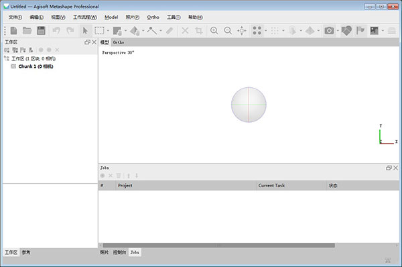
Task: Toggle Show Markers flag icon
Action: pyautogui.click(x=360, y=31)
